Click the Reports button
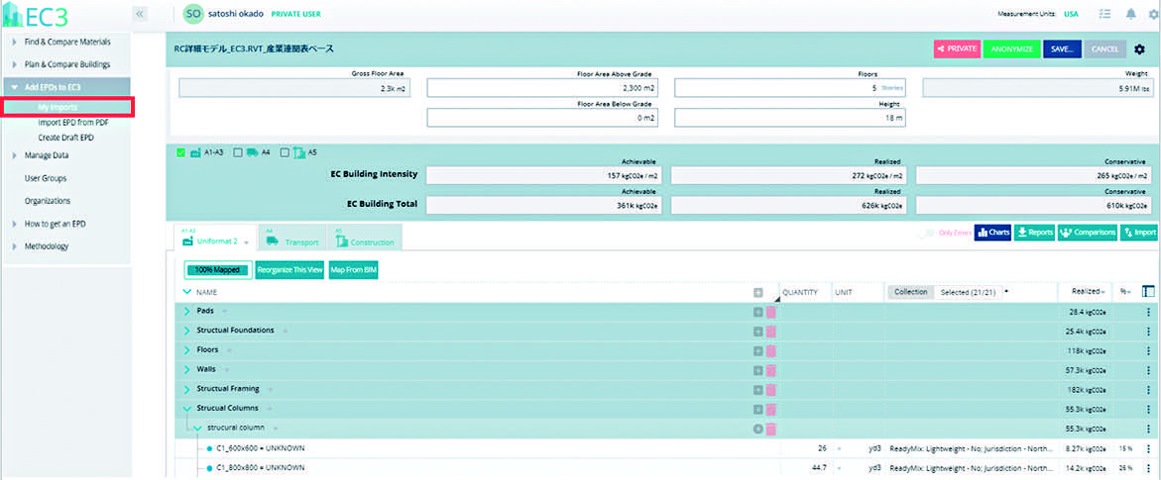Viewport: 1161px width, 480px height. point(1034,233)
